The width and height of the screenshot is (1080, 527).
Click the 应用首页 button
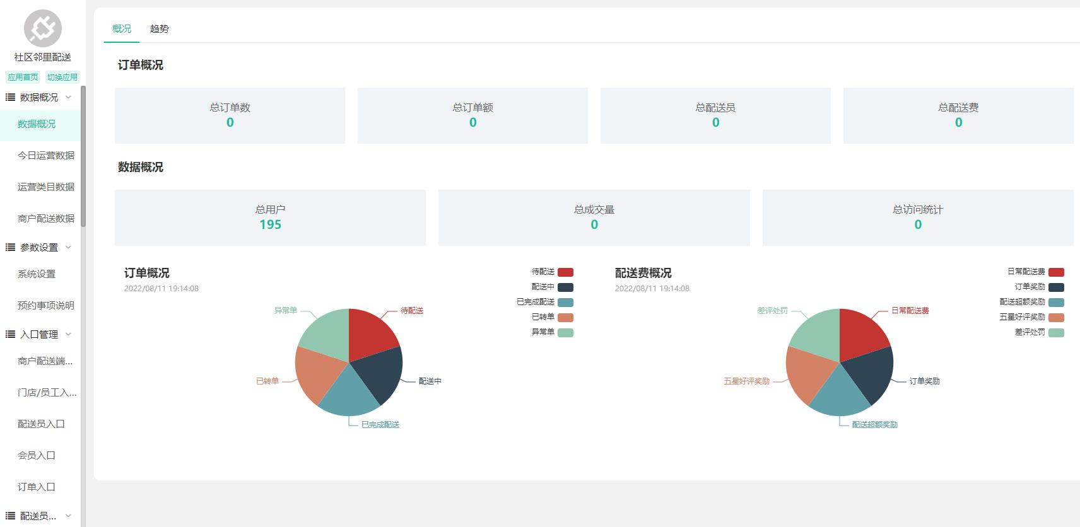pos(23,77)
